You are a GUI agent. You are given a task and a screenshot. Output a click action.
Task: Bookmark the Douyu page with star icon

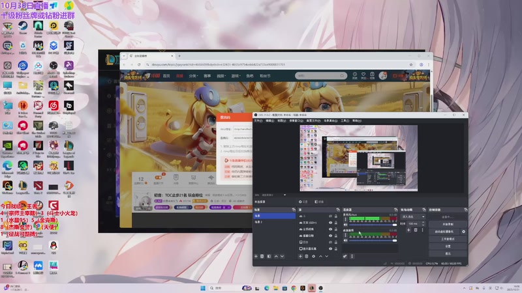[x=411, y=64]
